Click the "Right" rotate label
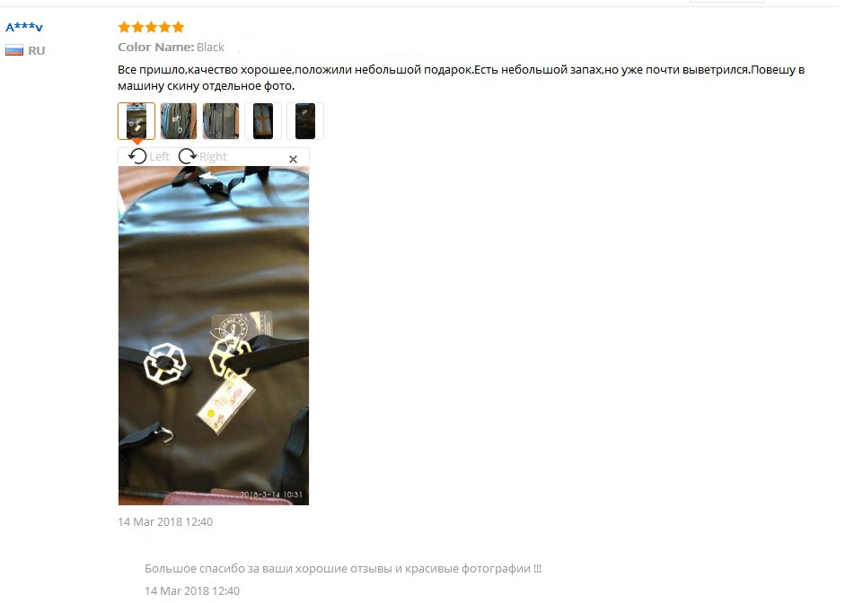 point(214,157)
